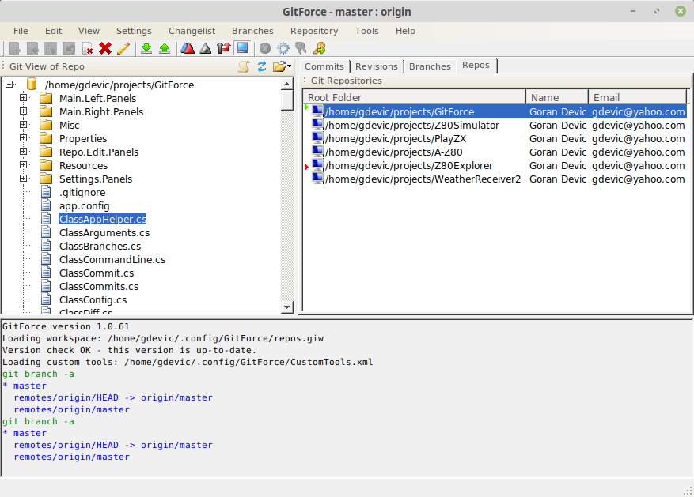Viewport: 694px width, 497px height.
Task: Expand the Main.Right.Panels folder
Action: 24,111
